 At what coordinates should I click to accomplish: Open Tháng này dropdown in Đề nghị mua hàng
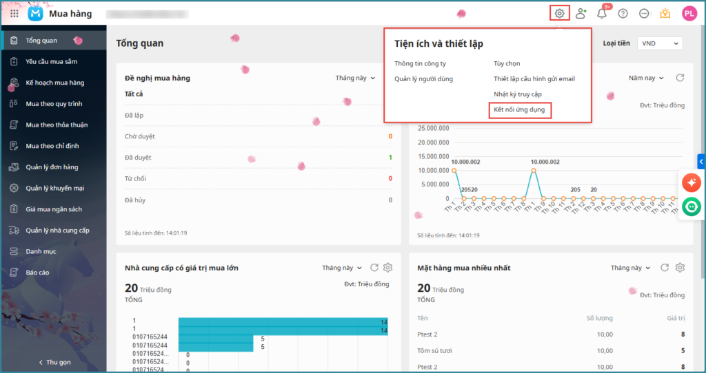(355, 78)
